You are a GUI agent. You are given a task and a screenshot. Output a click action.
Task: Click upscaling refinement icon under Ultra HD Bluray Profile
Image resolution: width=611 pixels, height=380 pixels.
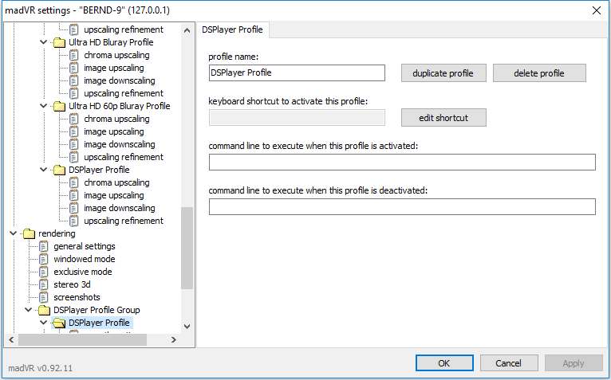(74, 93)
